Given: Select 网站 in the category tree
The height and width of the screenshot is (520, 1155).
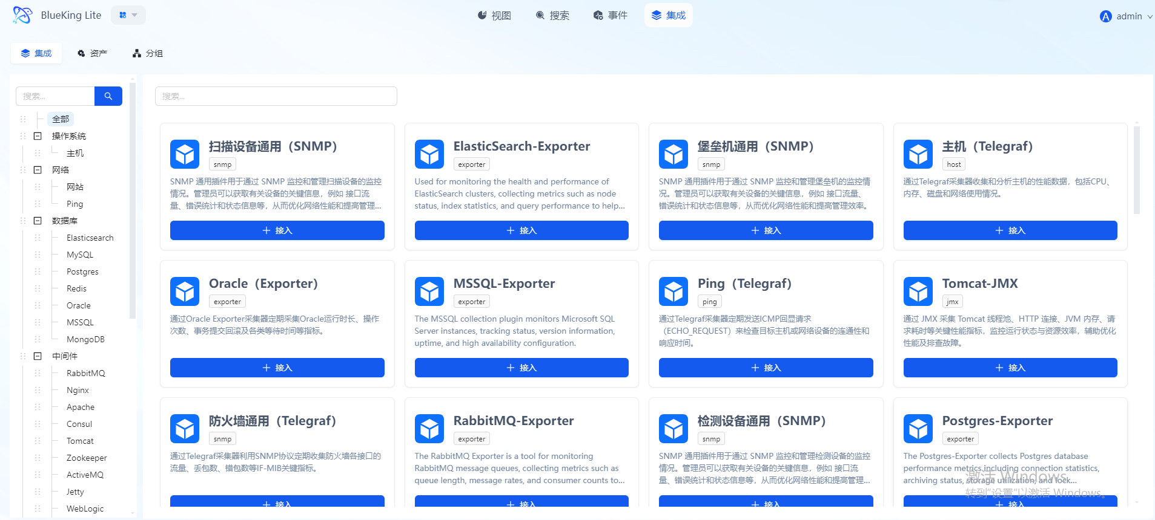Looking at the screenshot, I should 75,187.
